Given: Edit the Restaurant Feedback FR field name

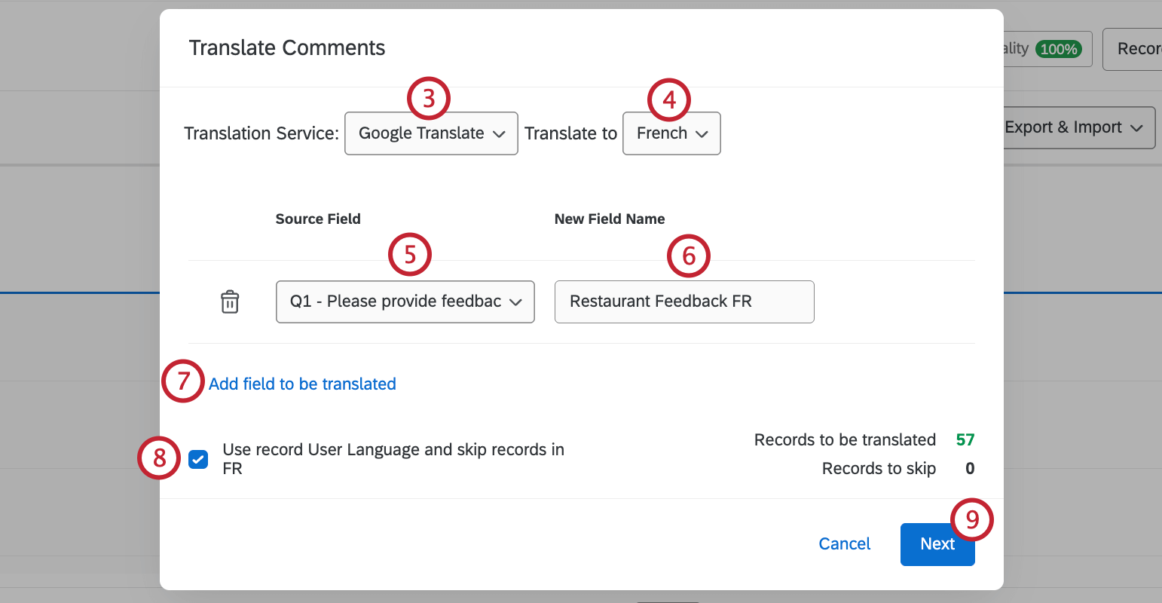Looking at the screenshot, I should (x=683, y=301).
